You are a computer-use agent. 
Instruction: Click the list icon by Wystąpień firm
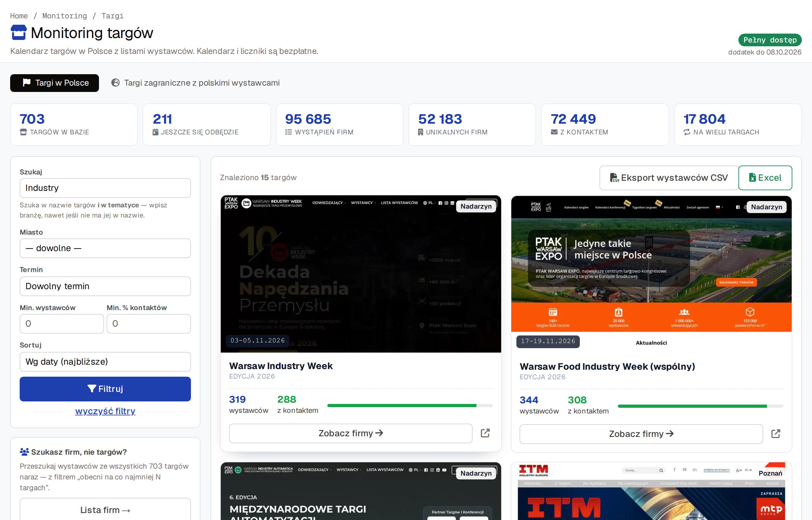tap(288, 132)
